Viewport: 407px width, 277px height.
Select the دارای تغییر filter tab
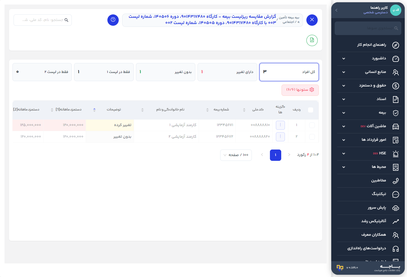tap(227, 72)
